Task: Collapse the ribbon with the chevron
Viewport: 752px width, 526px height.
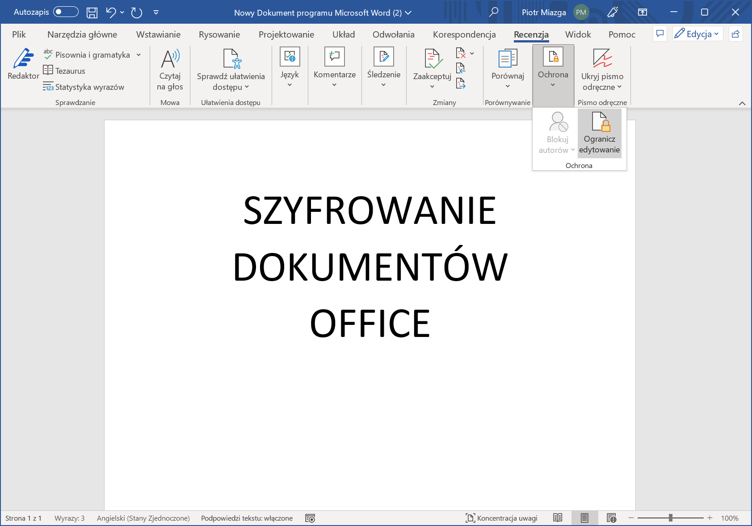Action: tap(742, 103)
